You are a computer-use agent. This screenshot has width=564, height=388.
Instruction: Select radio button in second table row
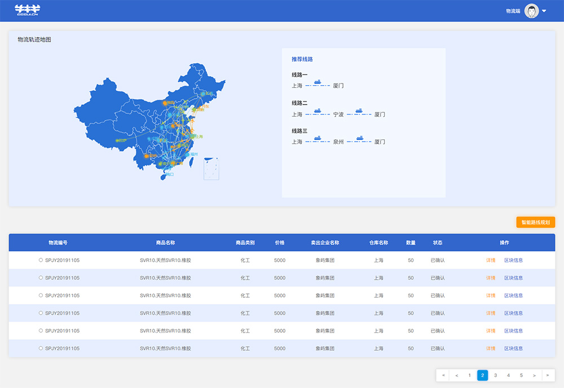point(41,277)
